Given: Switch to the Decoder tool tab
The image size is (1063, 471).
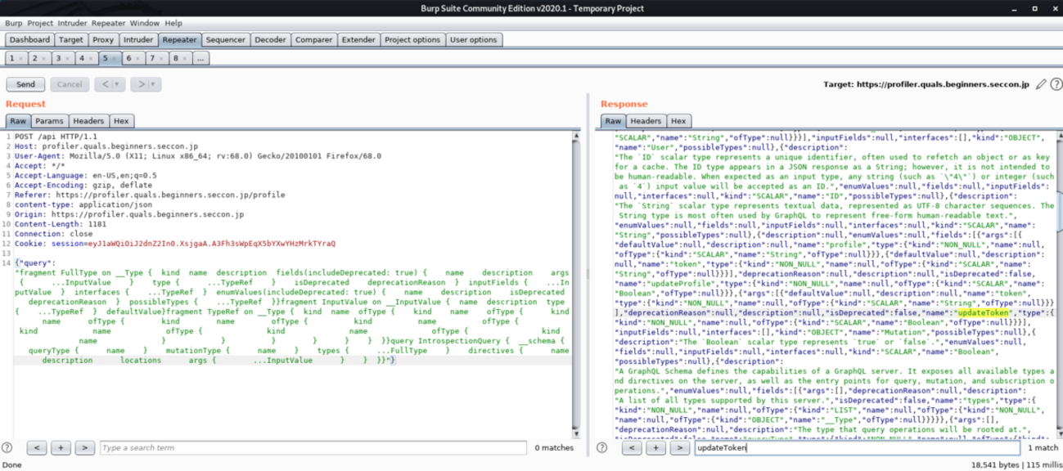Looking at the screenshot, I should point(270,39).
